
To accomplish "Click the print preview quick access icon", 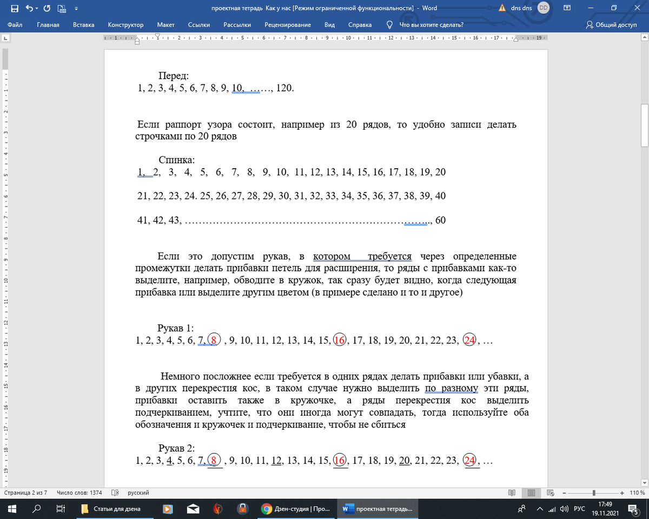I will 61,8.
